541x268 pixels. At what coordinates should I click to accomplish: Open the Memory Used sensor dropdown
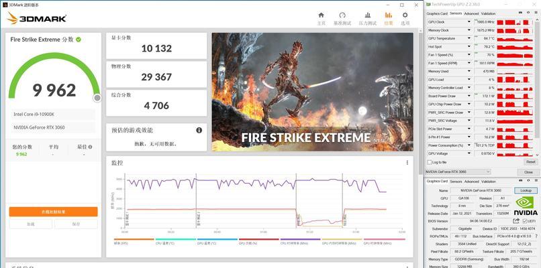[x=469, y=71]
